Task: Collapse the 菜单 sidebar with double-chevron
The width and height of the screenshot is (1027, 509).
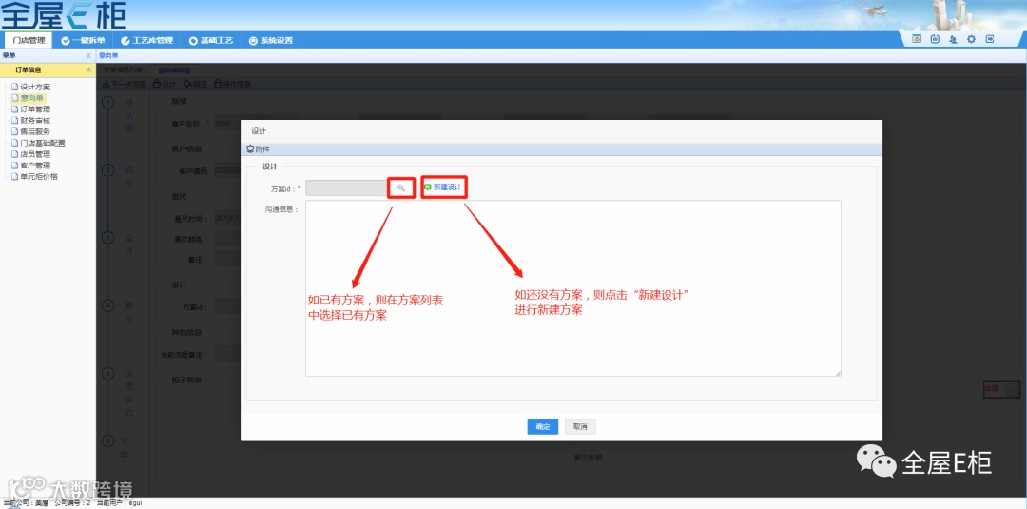Action: click(x=88, y=56)
